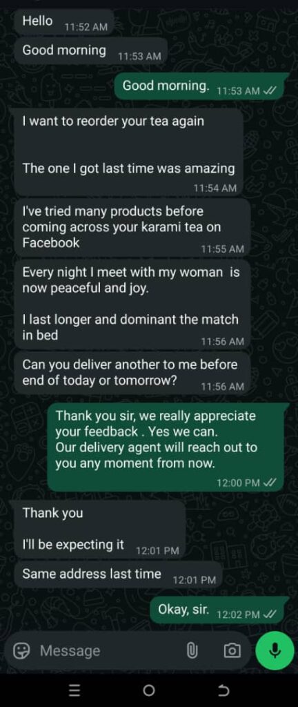Select the "Same address last time" message

pyautogui.click(x=118, y=575)
